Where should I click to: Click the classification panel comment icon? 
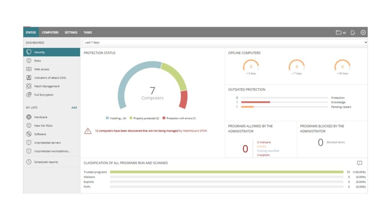click(359, 163)
